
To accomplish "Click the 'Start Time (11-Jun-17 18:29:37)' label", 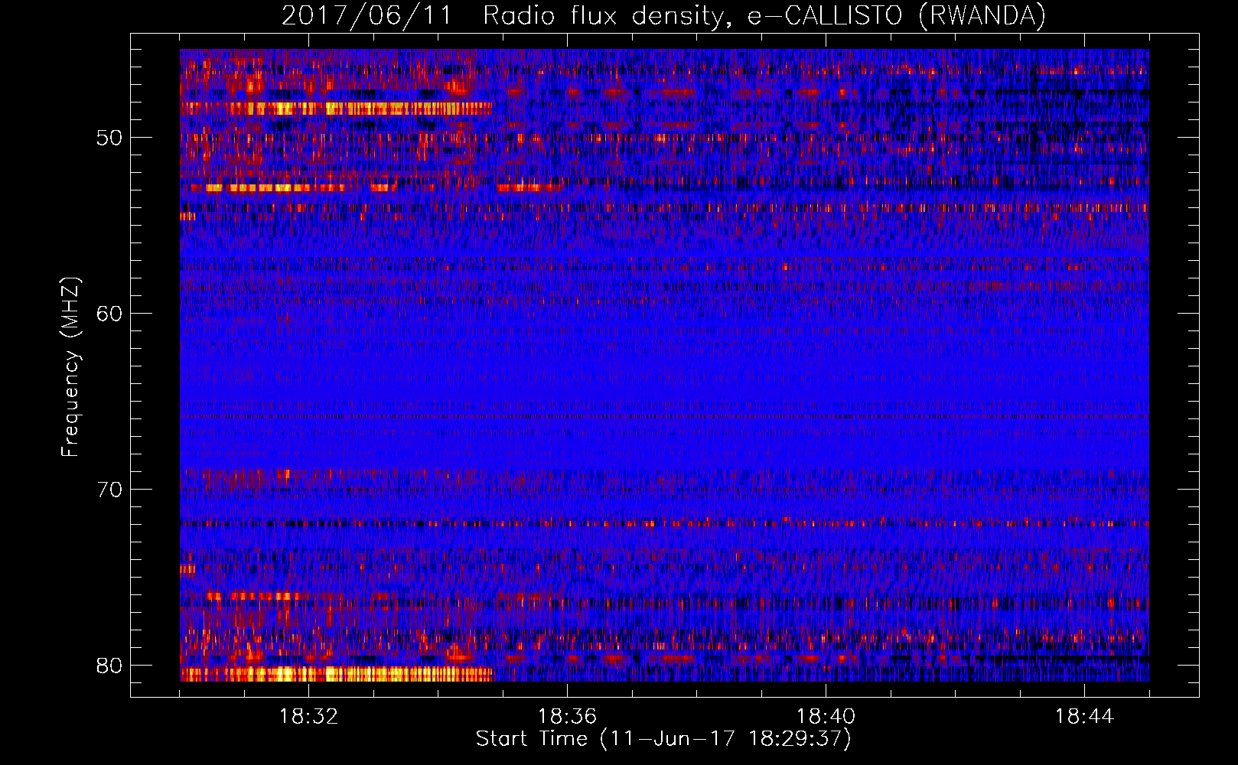I will 663,739.
